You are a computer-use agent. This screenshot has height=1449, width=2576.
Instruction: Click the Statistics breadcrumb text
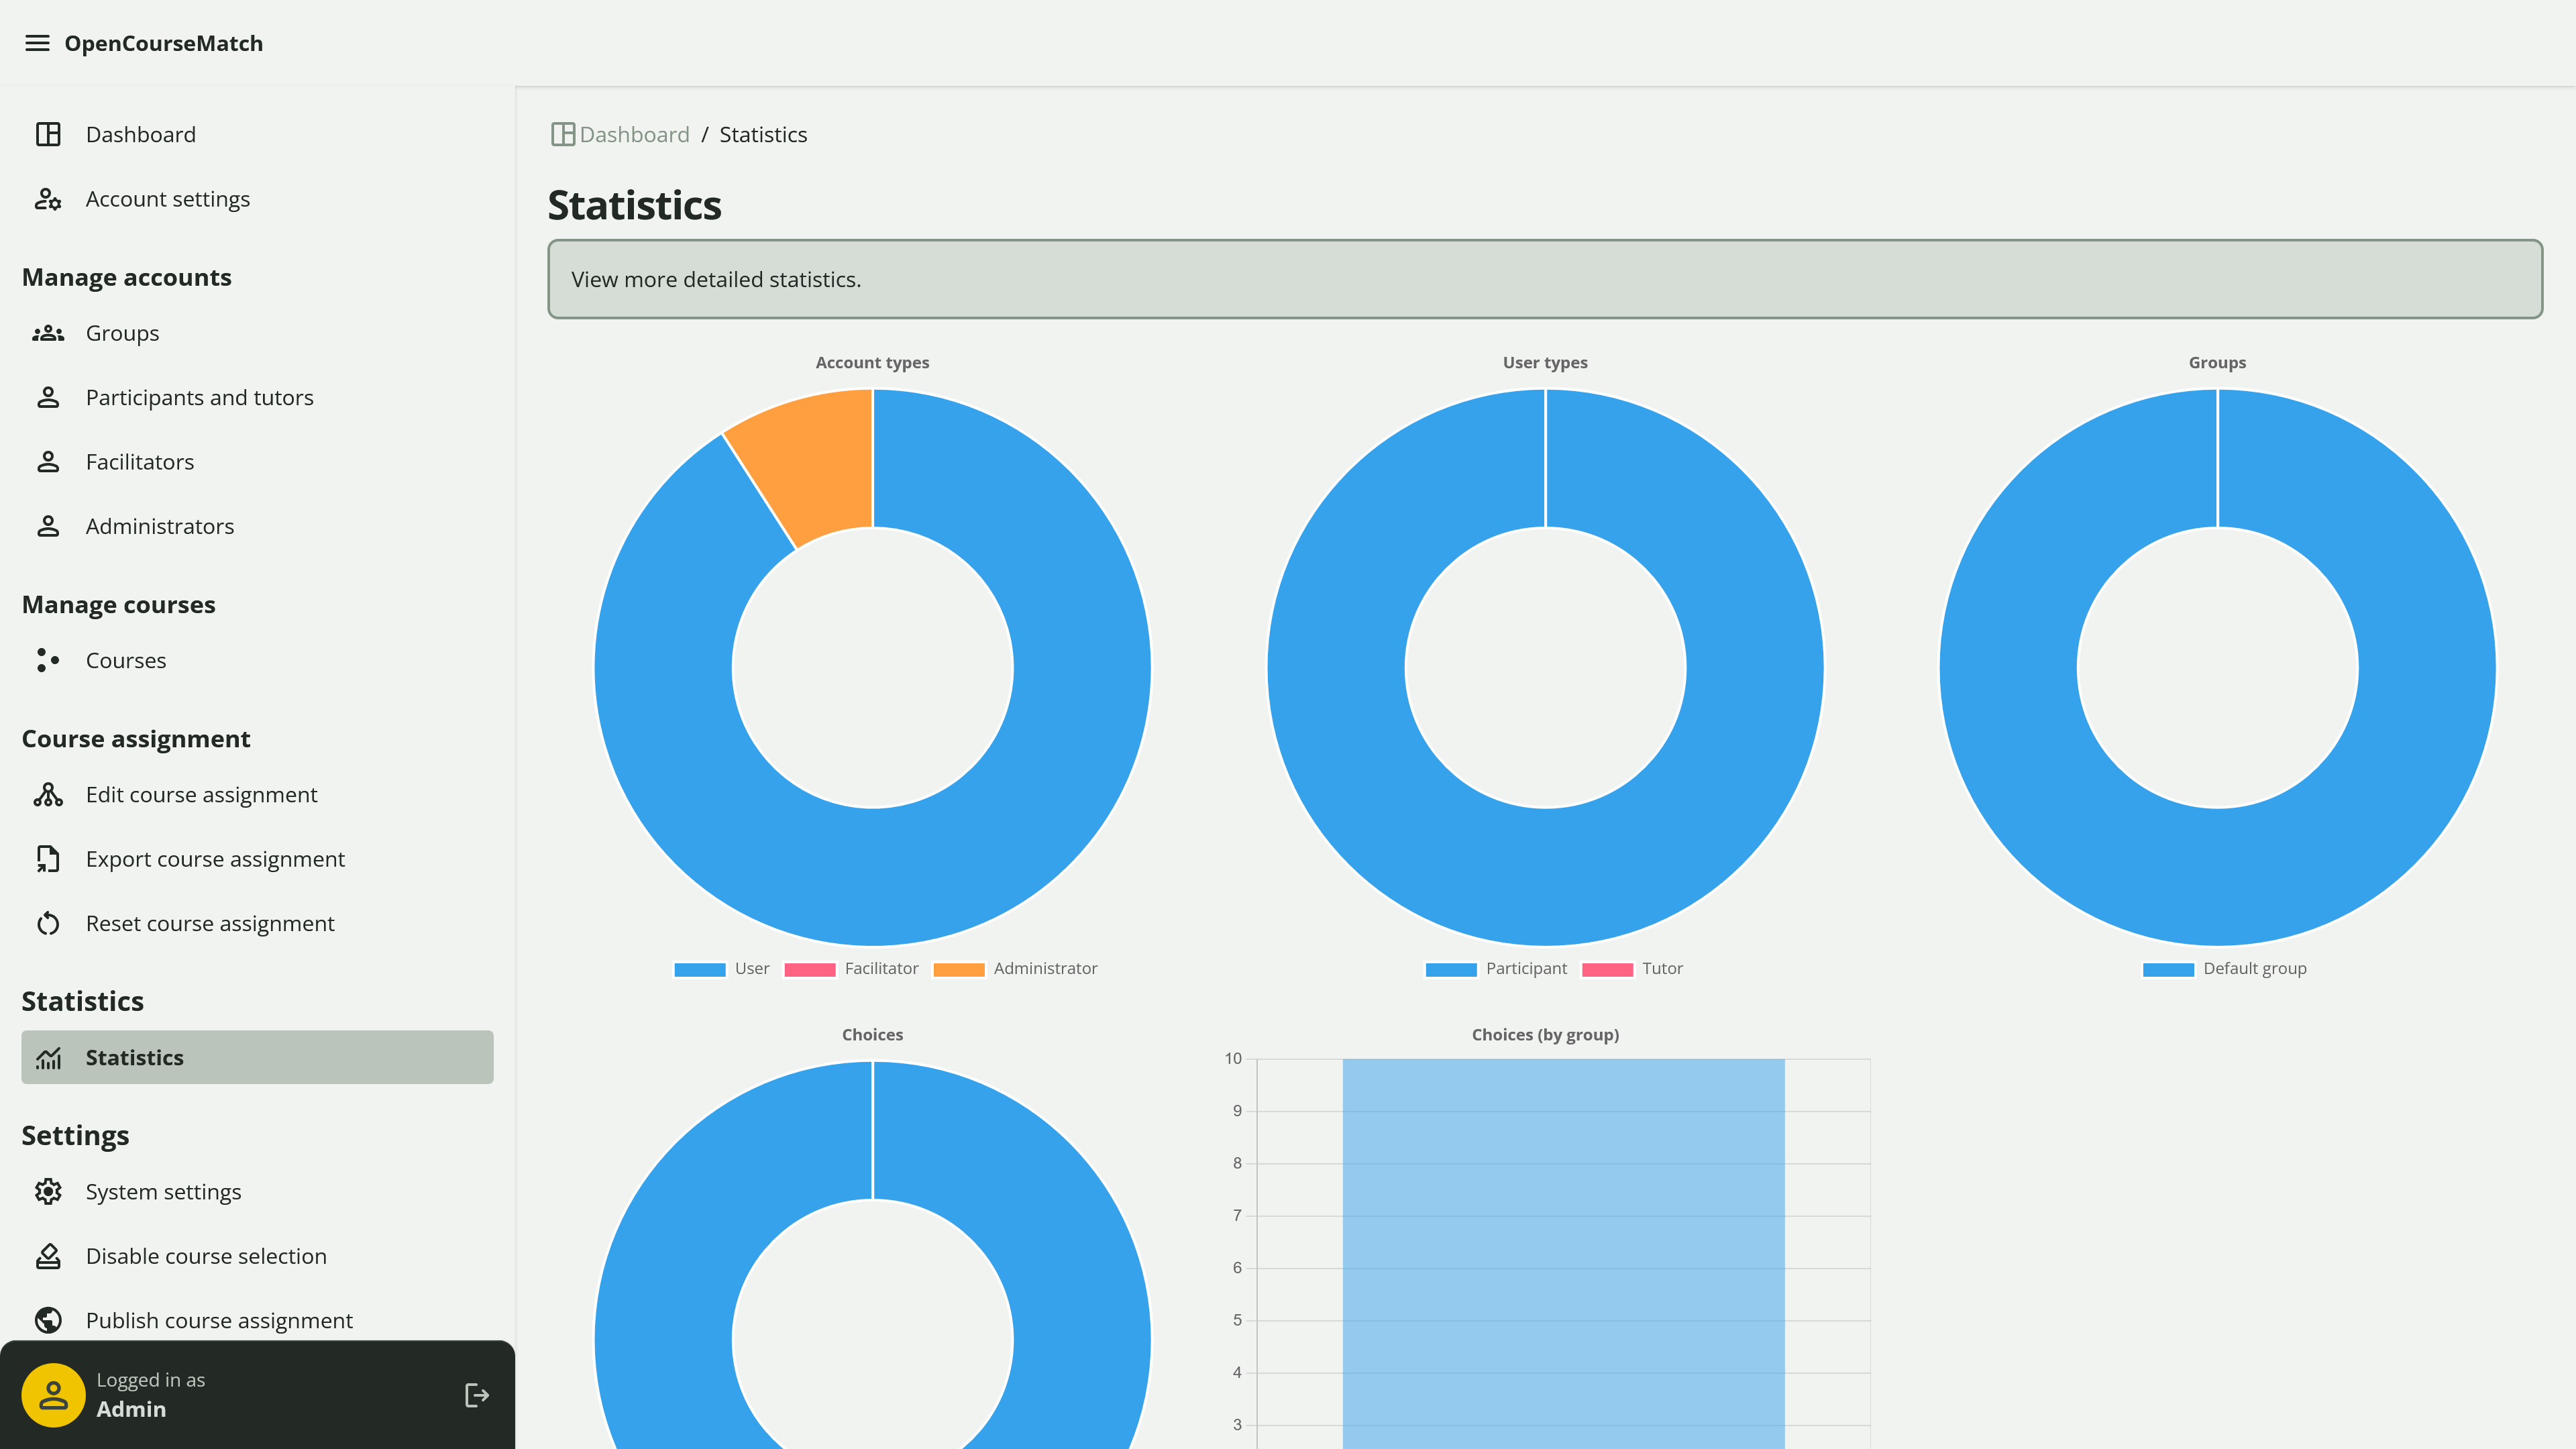(763, 134)
